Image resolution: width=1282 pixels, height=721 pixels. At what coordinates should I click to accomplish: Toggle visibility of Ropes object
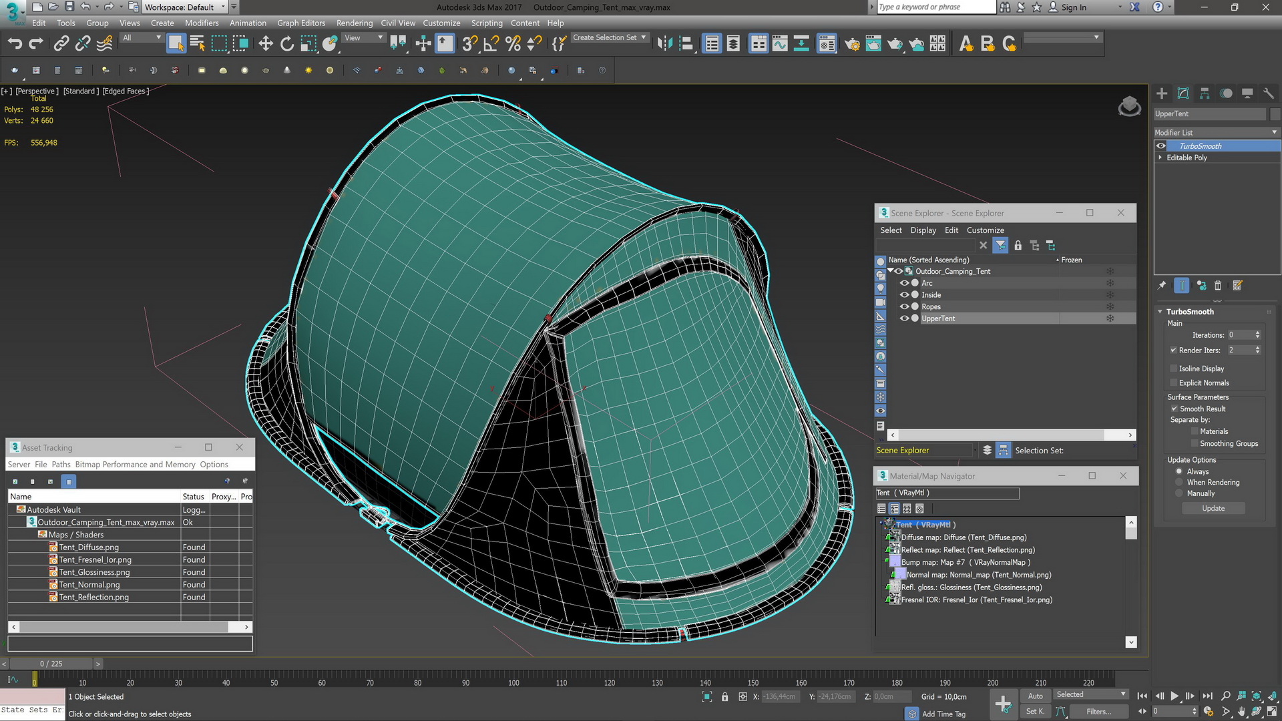(x=905, y=306)
